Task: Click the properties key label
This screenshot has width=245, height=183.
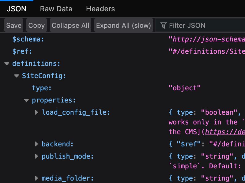Action: (x=54, y=100)
